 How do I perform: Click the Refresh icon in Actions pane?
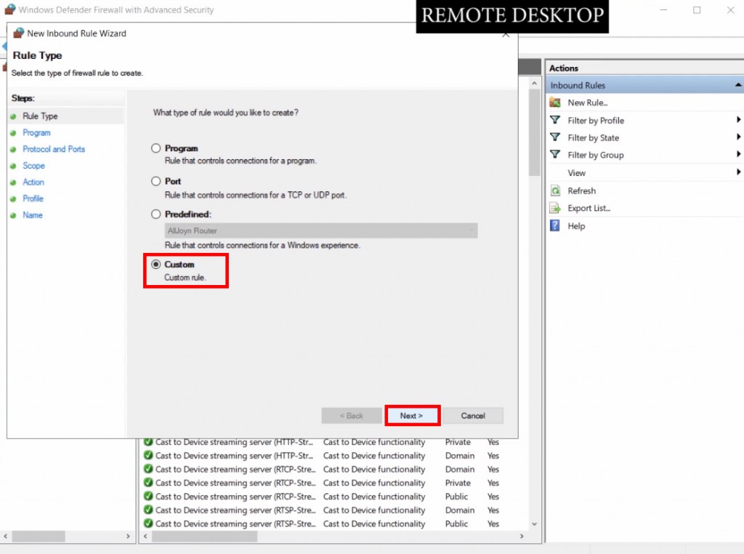point(554,190)
